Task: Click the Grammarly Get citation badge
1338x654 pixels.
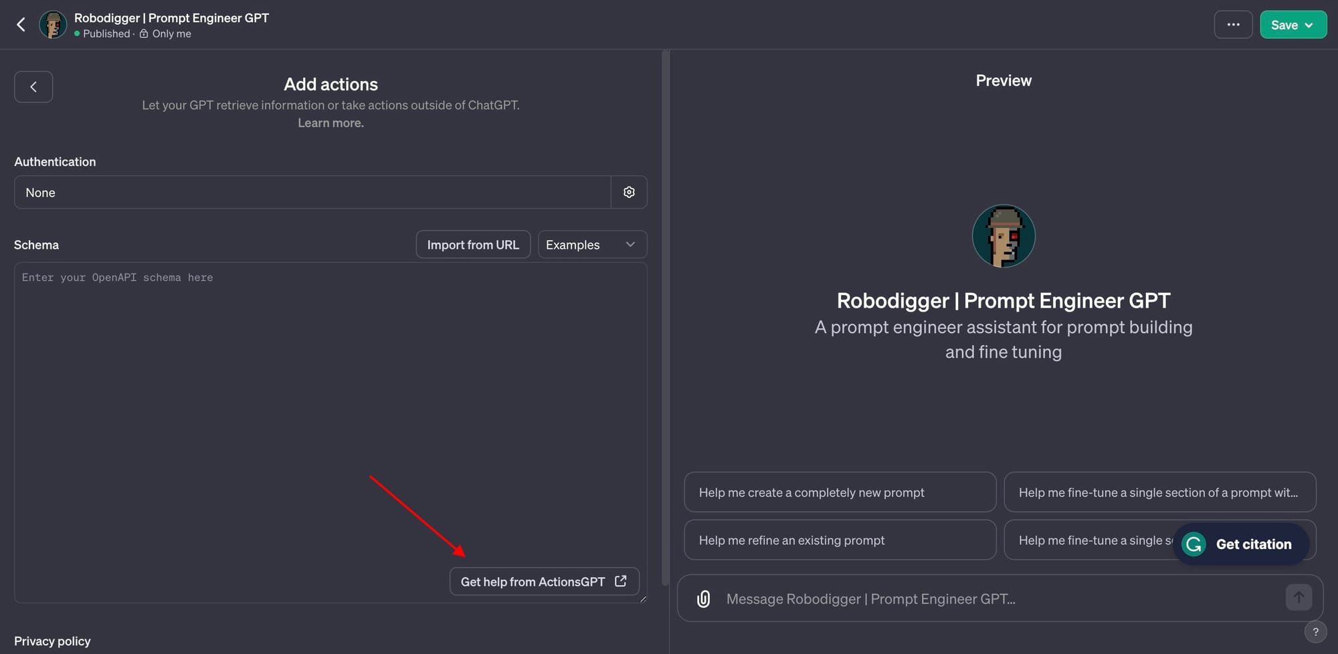Action: pos(1241,544)
